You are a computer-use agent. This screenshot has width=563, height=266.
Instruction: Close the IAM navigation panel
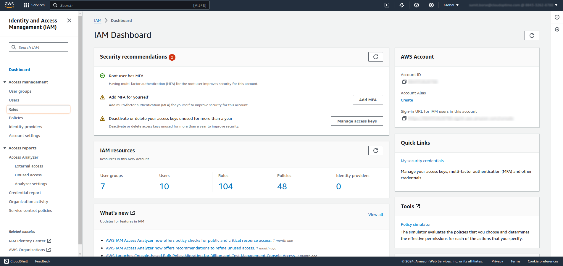click(69, 20)
